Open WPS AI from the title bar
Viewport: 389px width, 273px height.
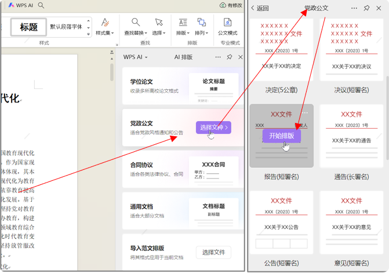pos(21,5)
